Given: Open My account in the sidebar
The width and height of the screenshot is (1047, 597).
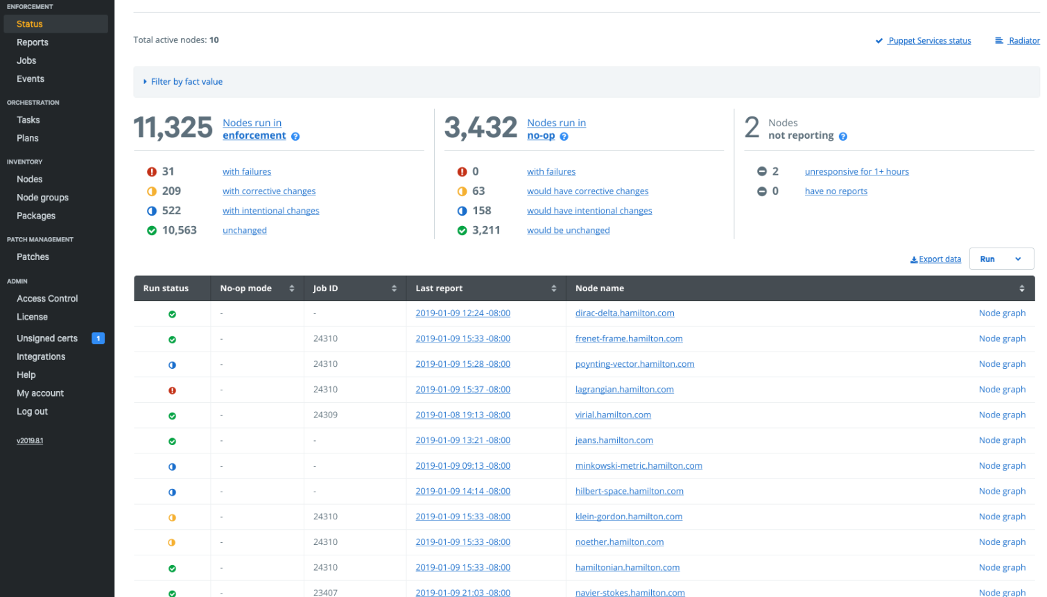Looking at the screenshot, I should coord(40,393).
